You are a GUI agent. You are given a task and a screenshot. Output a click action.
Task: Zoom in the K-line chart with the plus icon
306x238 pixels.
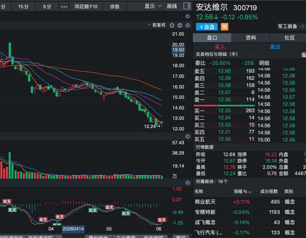point(172,25)
